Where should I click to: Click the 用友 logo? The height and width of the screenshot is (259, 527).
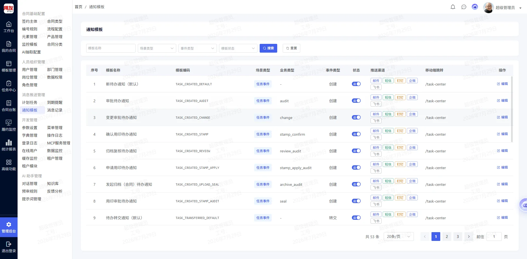(x=9, y=8)
